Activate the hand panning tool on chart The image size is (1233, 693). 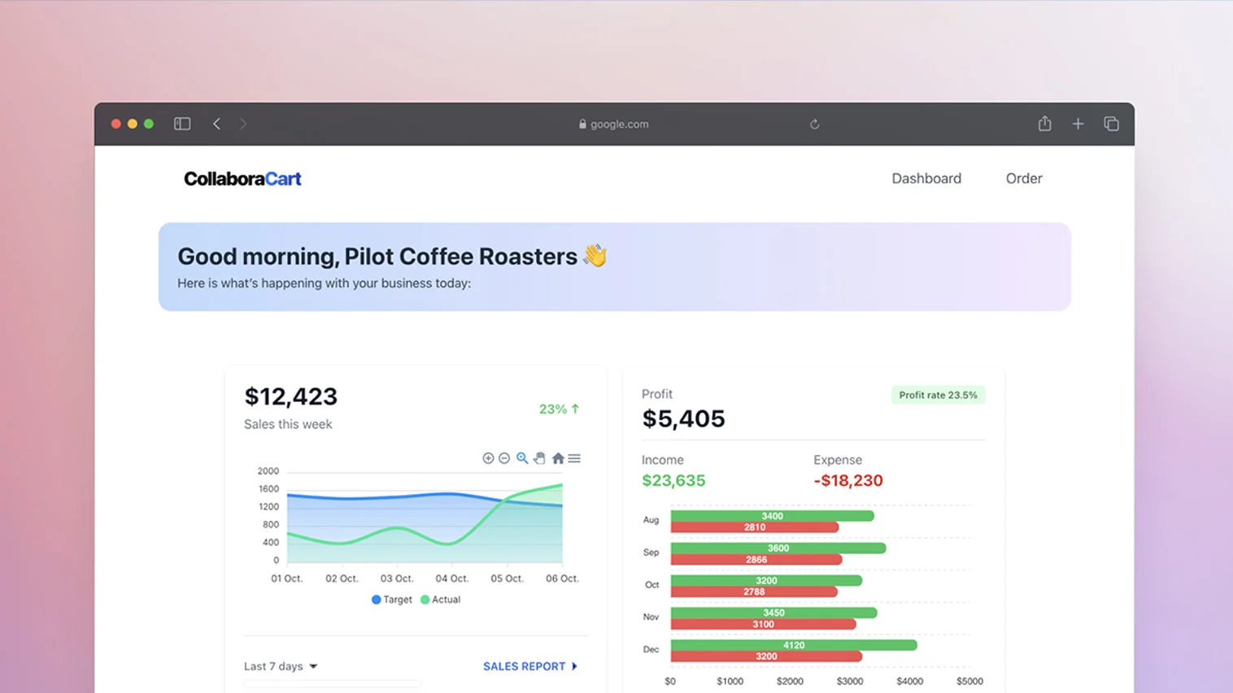539,458
